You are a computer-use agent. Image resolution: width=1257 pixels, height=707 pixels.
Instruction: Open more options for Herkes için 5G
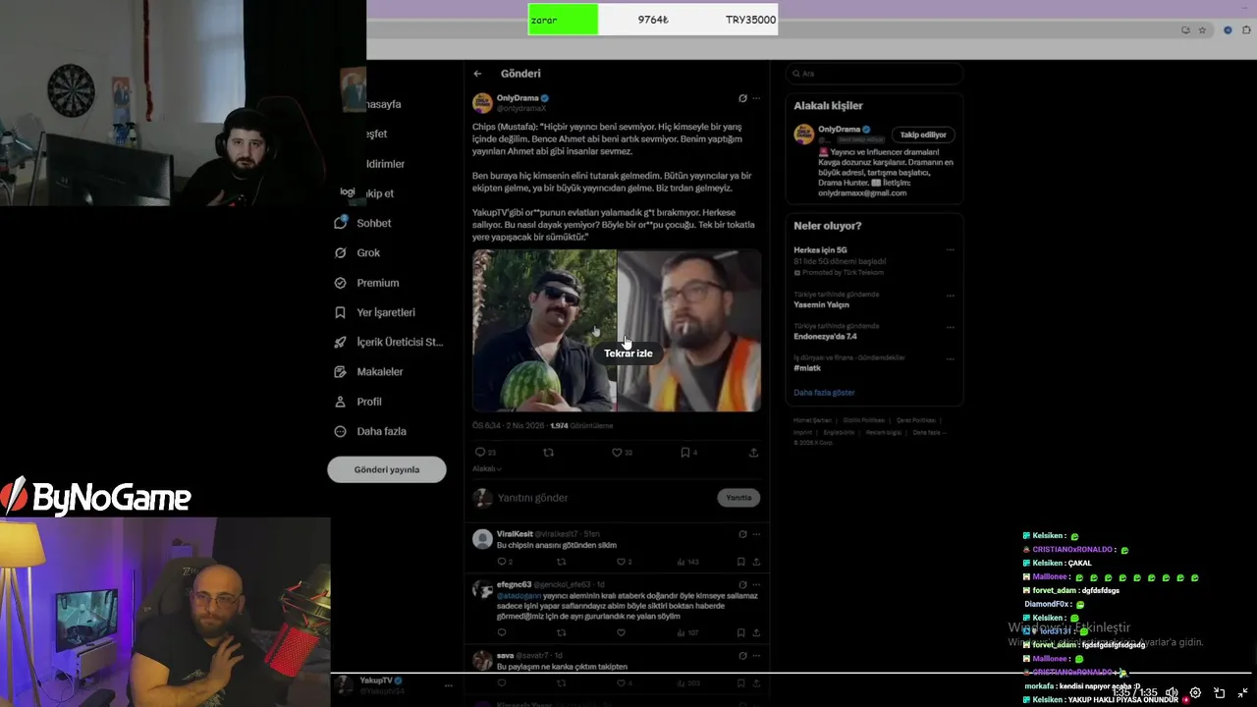pyautogui.click(x=950, y=249)
